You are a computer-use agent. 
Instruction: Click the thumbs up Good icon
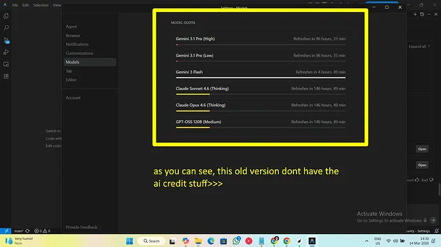[x=417, y=180]
